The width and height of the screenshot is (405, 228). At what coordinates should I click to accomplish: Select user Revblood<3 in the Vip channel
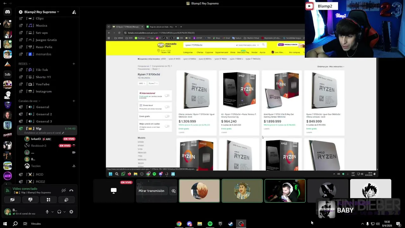click(50, 146)
